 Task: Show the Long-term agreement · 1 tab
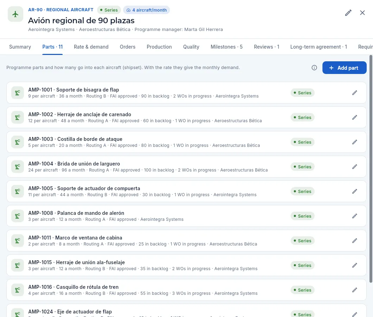(x=318, y=47)
